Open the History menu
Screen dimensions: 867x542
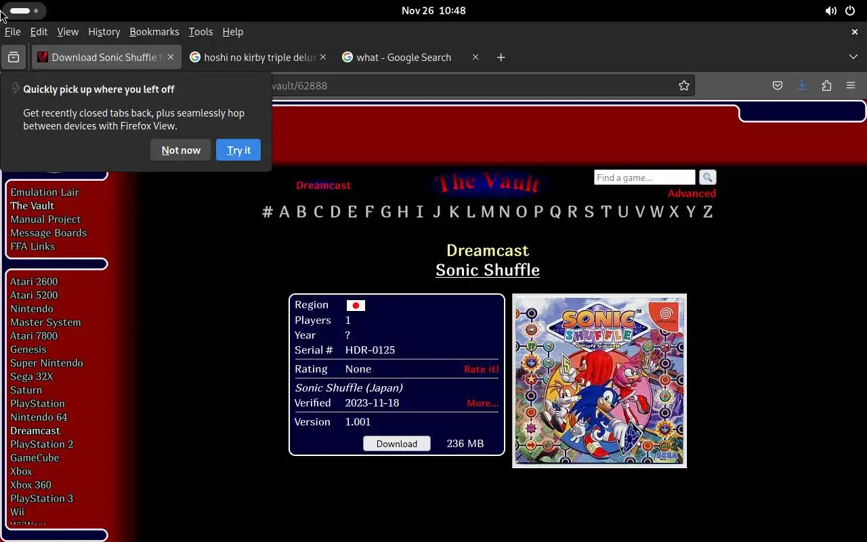coord(104,32)
